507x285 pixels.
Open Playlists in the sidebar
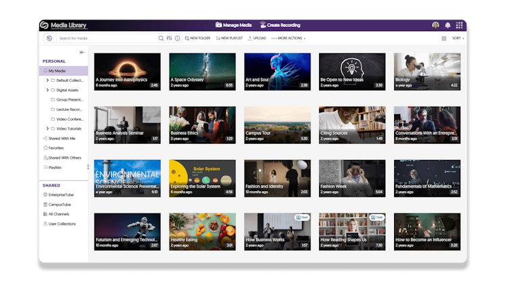(x=52, y=167)
